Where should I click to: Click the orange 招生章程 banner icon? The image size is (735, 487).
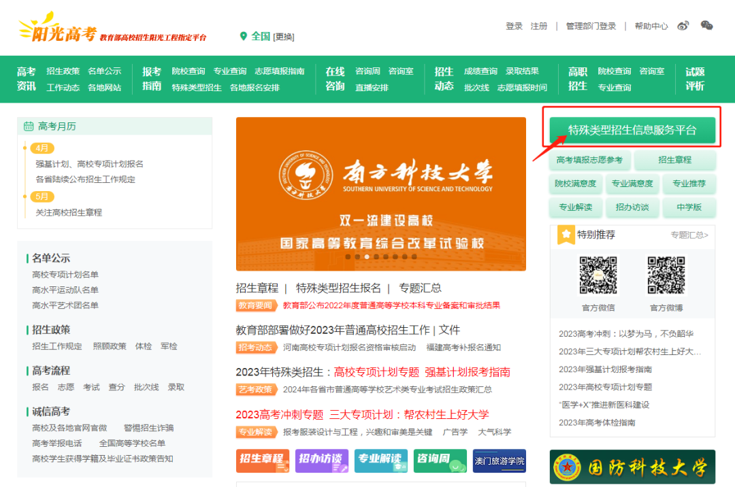click(x=263, y=460)
